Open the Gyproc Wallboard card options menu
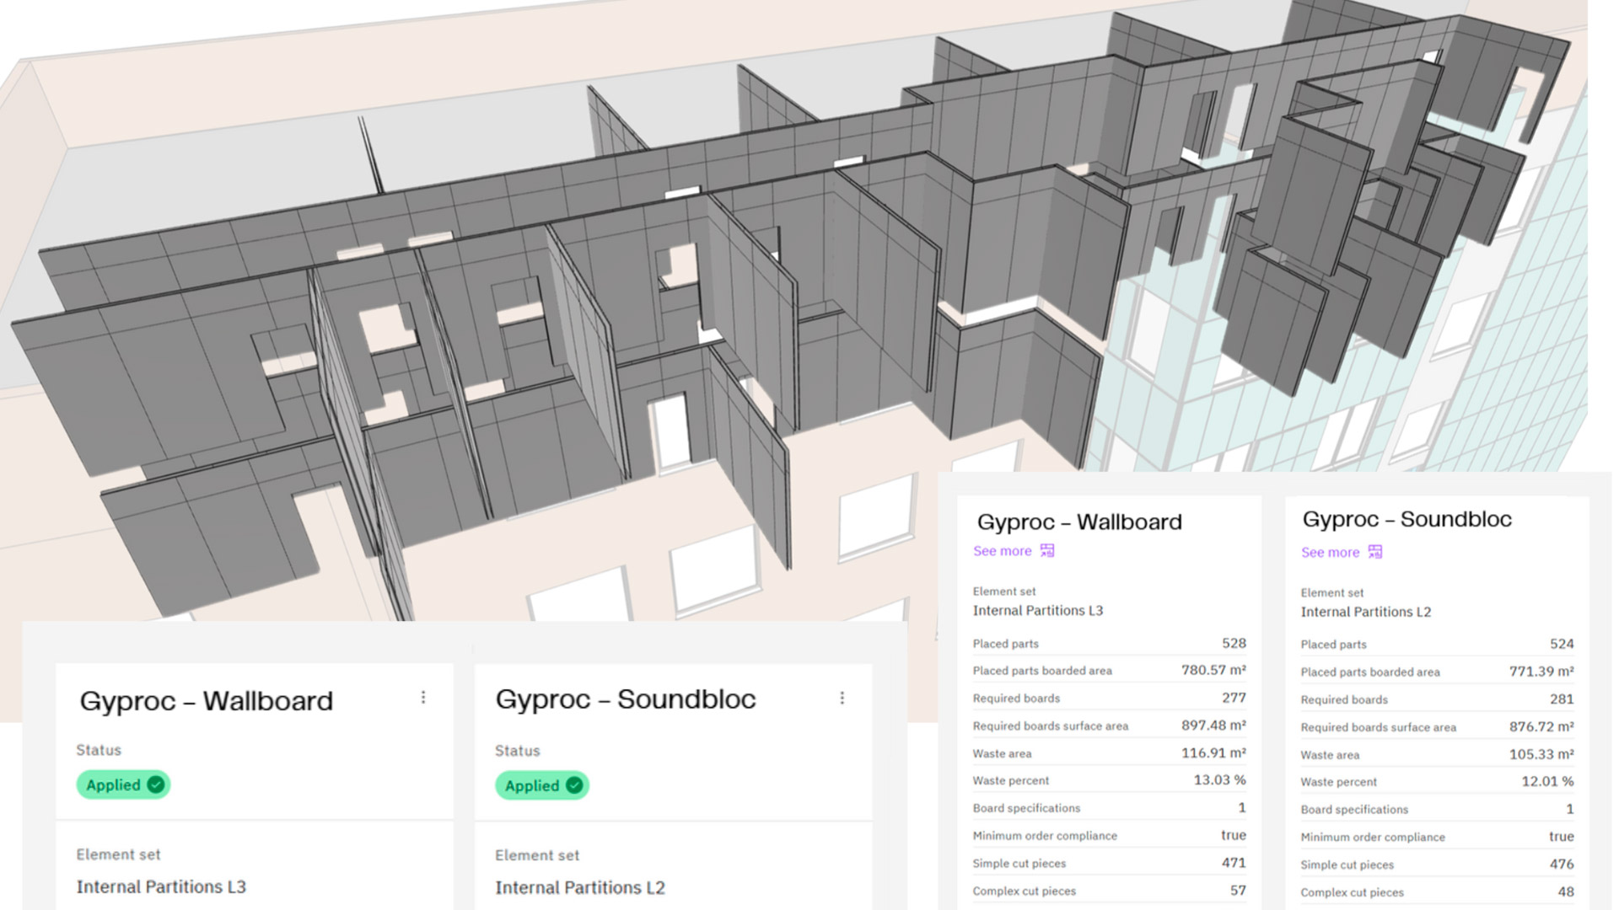1619x910 pixels. [x=423, y=698]
